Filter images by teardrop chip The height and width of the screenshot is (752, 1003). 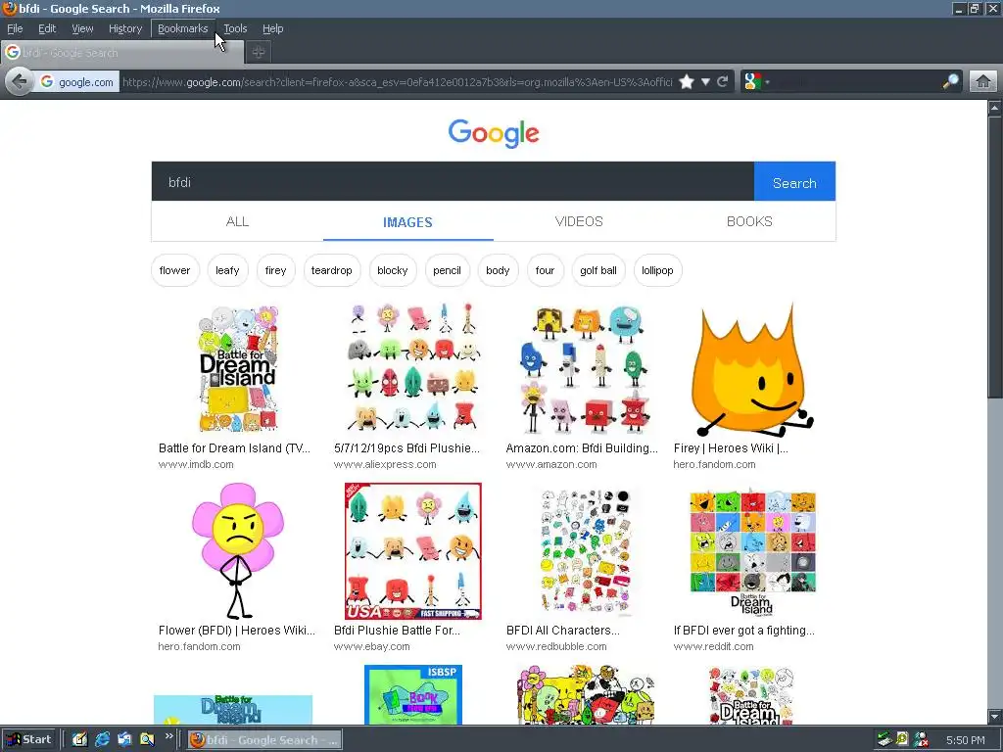click(331, 270)
